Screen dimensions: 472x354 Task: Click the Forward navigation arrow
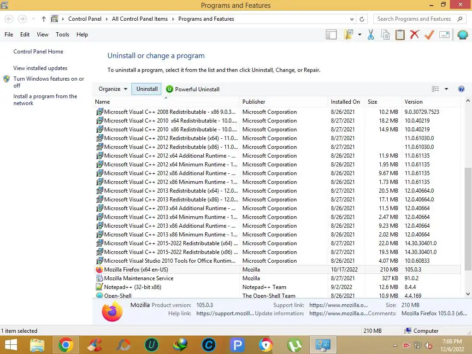click(22, 19)
